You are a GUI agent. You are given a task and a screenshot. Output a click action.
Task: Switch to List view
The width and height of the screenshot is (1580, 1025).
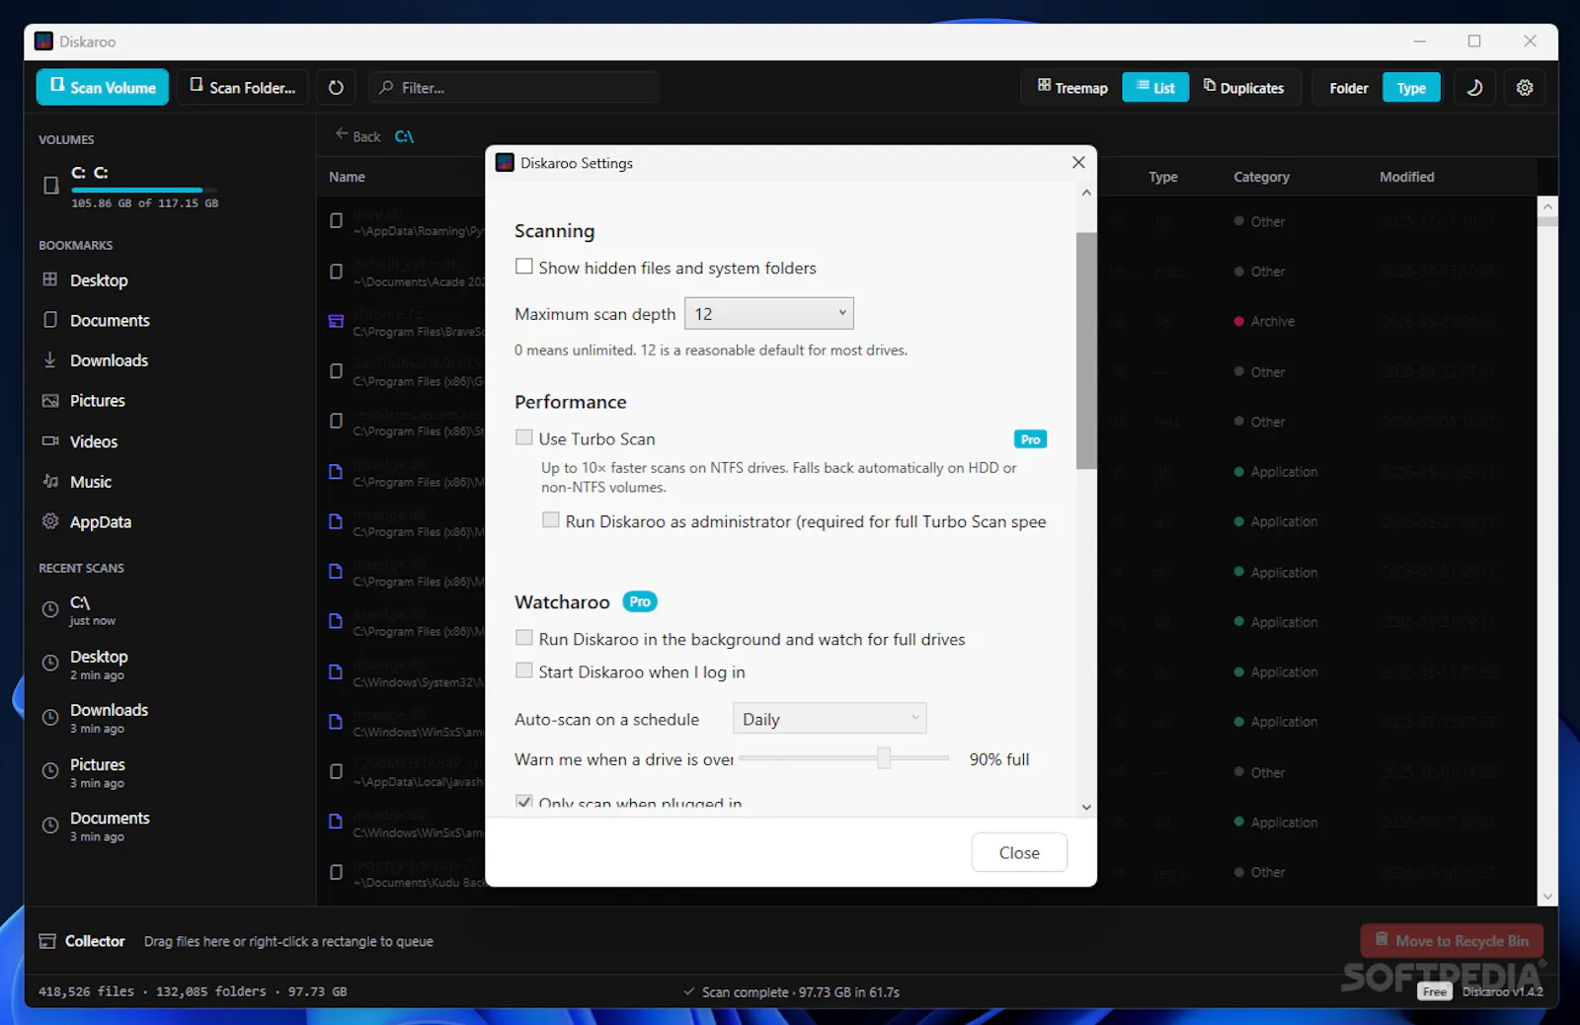[1155, 87]
